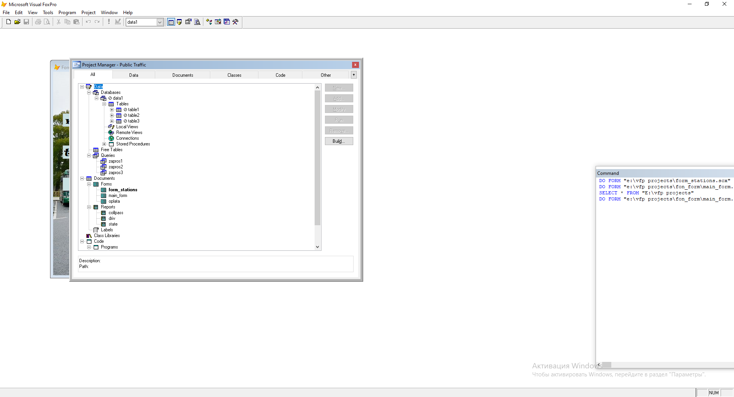Switch to the Code tab

281,75
